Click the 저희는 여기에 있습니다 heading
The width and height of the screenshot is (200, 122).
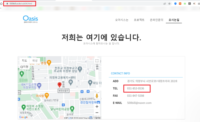point(101,38)
